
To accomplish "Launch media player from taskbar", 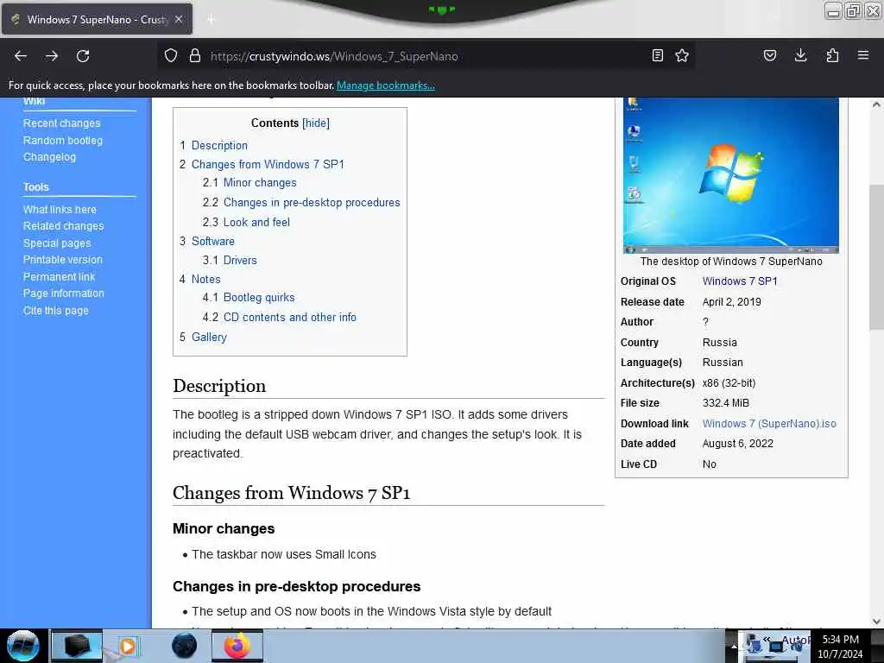I will point(127,646).
